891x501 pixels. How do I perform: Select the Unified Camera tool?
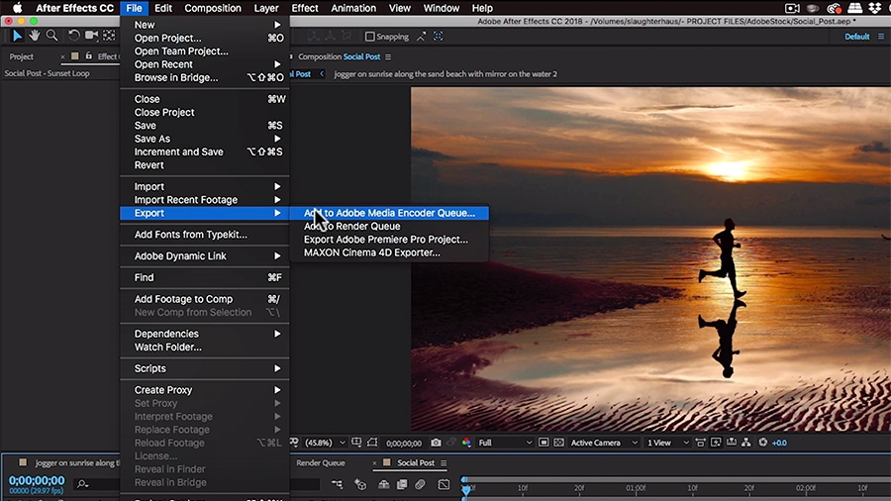[x=91, y=36]
